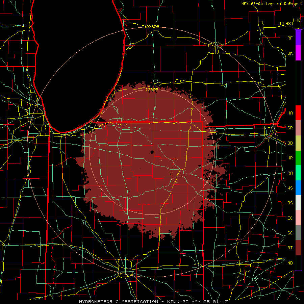The height and width of the screenshot is (304, 304).
Task: Click the HYDROMETEOR CLASSIFICATION title text
Action: (119, 302)
